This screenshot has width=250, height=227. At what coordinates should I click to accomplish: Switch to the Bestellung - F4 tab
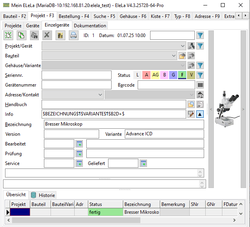pos(74,16)
